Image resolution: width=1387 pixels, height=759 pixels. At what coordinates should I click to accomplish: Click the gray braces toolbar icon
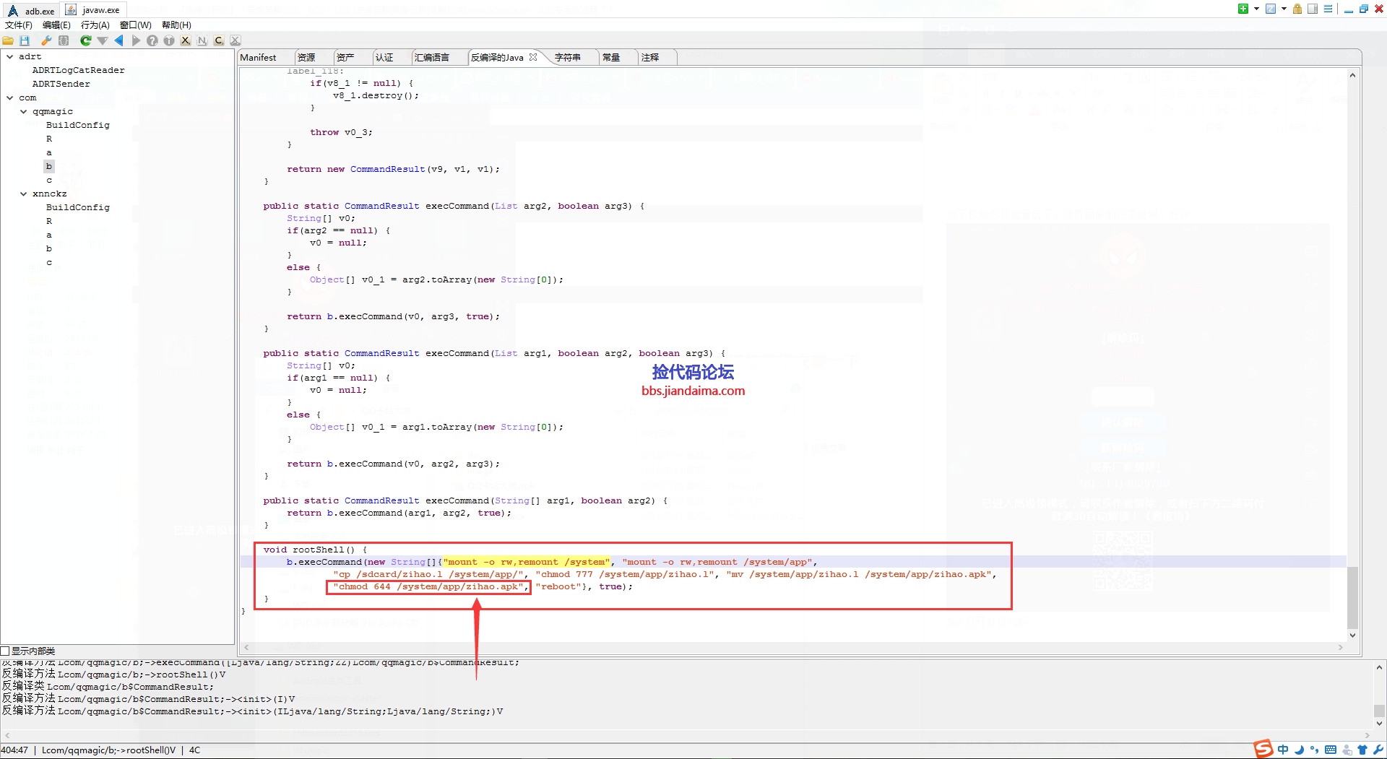click(x=64, y=41)
